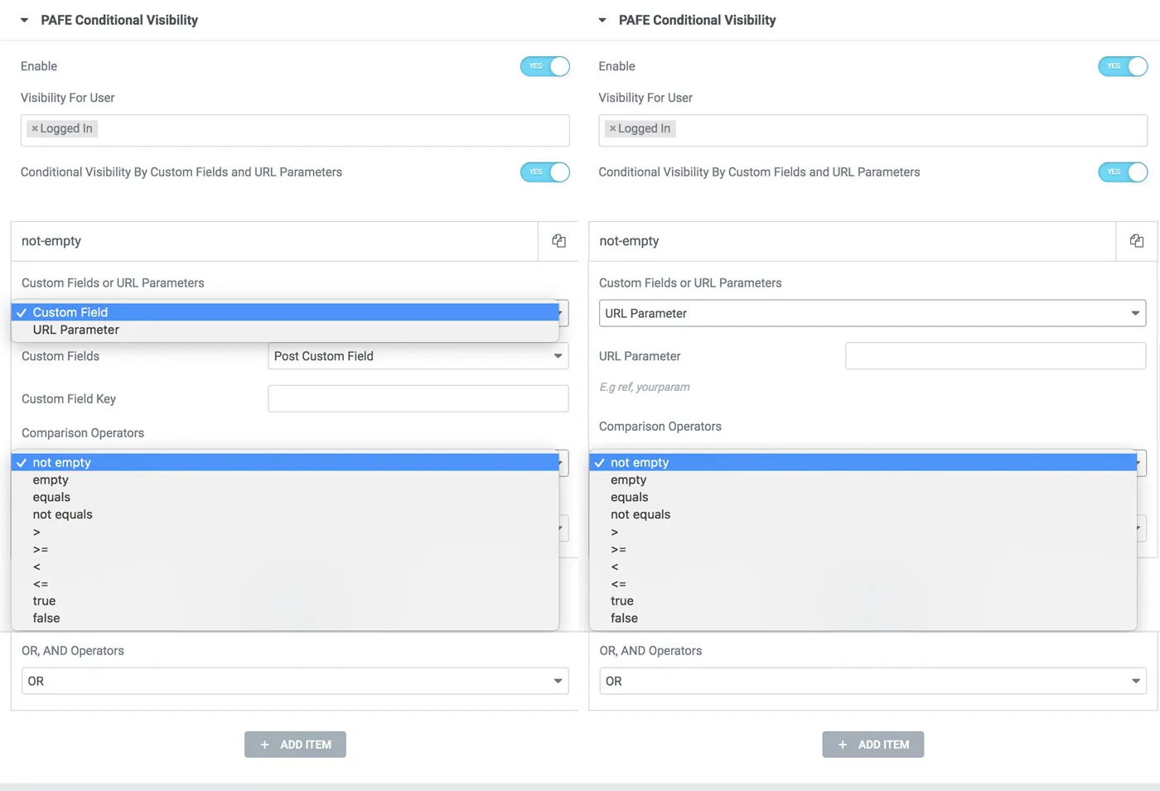The image size is (1160, 791).
Task: Disable Conditional Visibility By Custom Fields toggle
Action: (545, 172)
